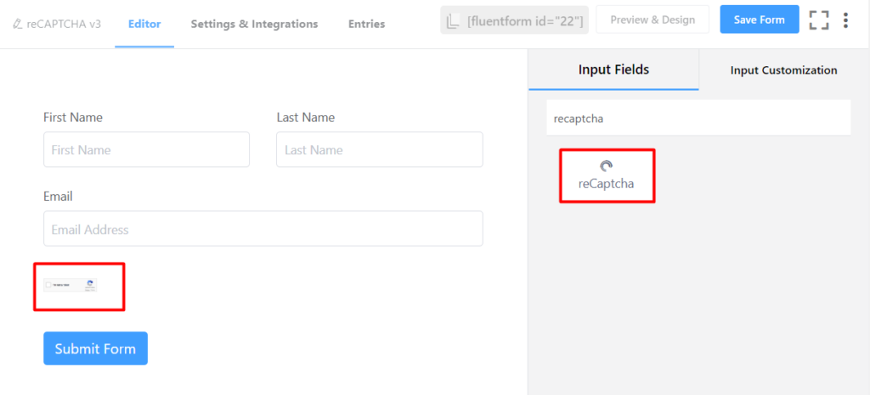This screenshot has height=395, width=870.
Task: Click the Save Form button
Action: (x=759, y=19)
